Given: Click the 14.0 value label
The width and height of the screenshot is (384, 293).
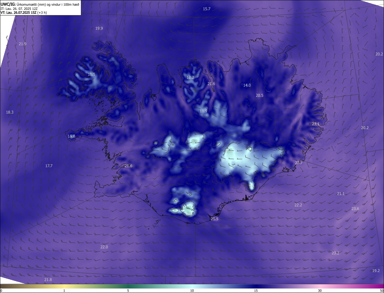Looking at the screenshot, I should (247, 85).
